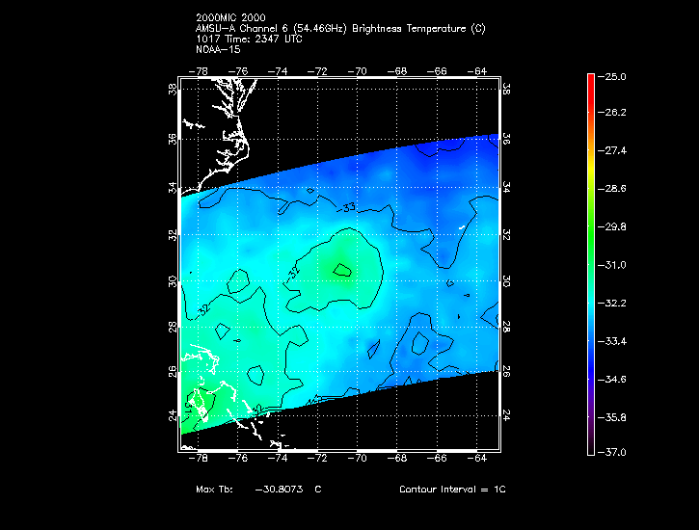Image resolution: width=699 pixels, height=530 pixels.
Task: Click the -66 label on the top longitude axis
Action: point(437,71)
